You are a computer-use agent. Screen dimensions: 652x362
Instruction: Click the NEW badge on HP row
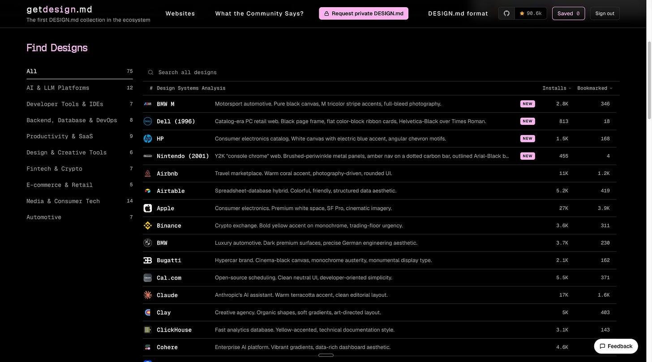pos(528,139)
